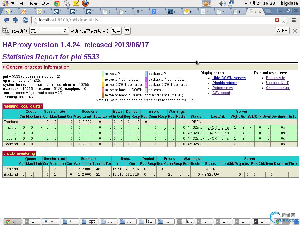300x225 pixels.
Task: Open the Places menu in the top panel
Action: tap(34, 4)
